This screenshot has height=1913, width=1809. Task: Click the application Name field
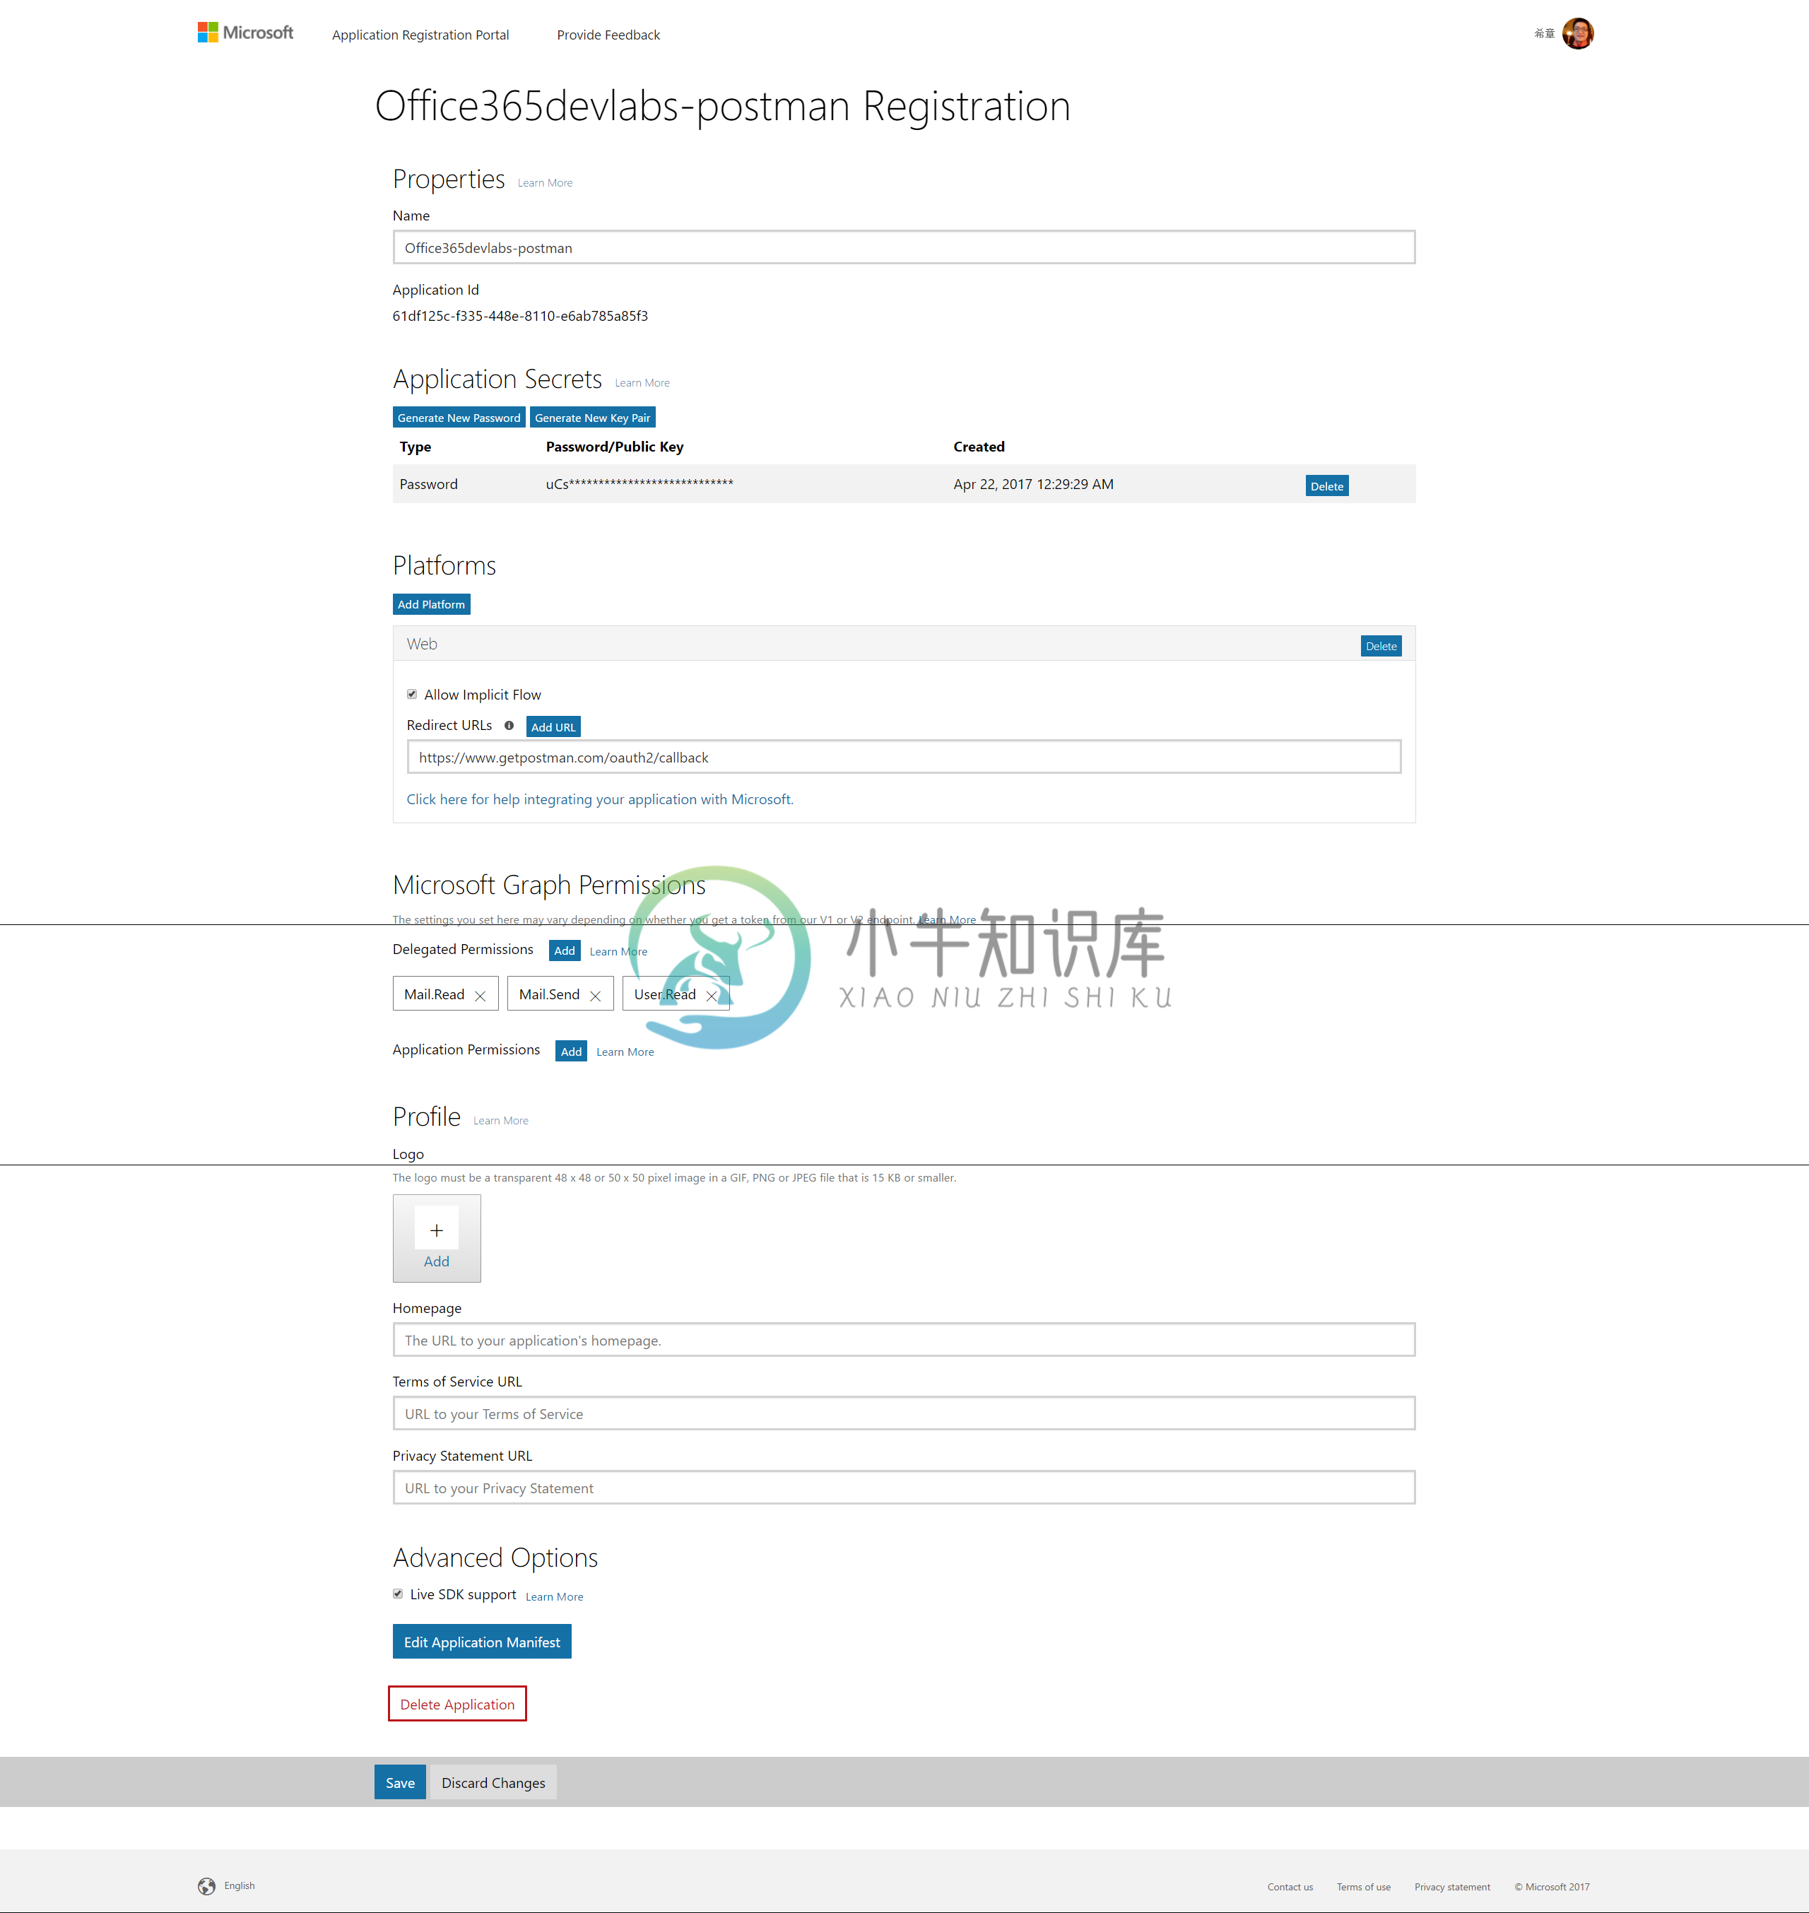pos(904,248)
